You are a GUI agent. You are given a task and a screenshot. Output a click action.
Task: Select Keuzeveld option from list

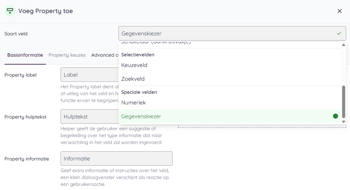tap(230, 65)
